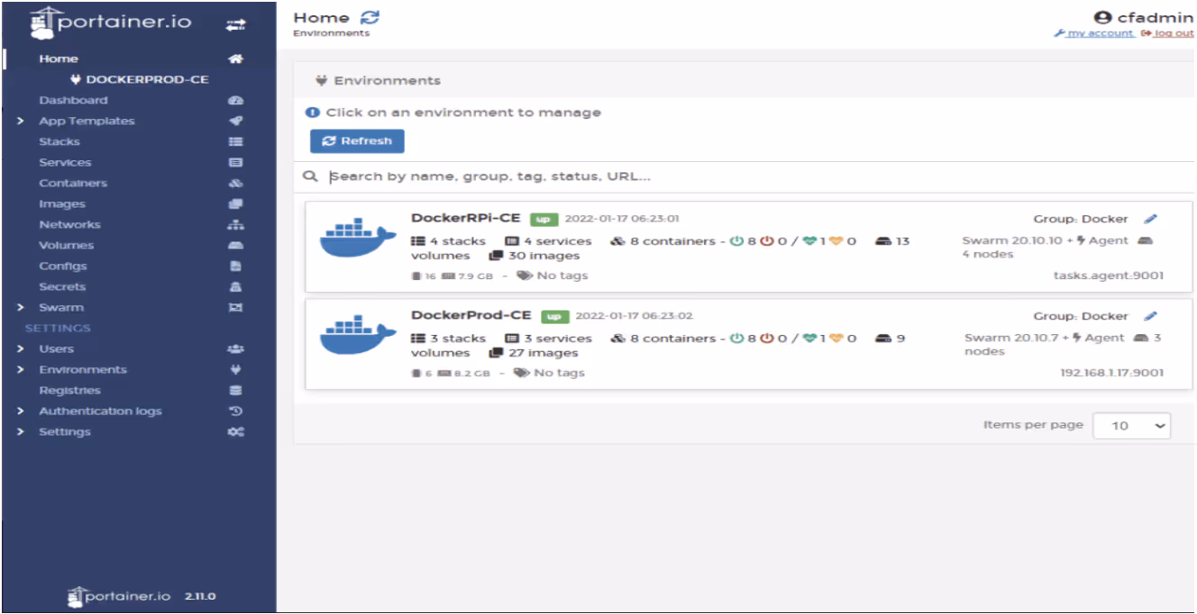The height and width of the screenshot is (614, 1197).
Task: Click the portainer.io 2.11.0 version footer
Action: coord(142,596)
